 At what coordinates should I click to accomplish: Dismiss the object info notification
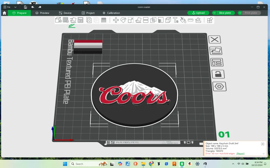[x=263, y=144]
